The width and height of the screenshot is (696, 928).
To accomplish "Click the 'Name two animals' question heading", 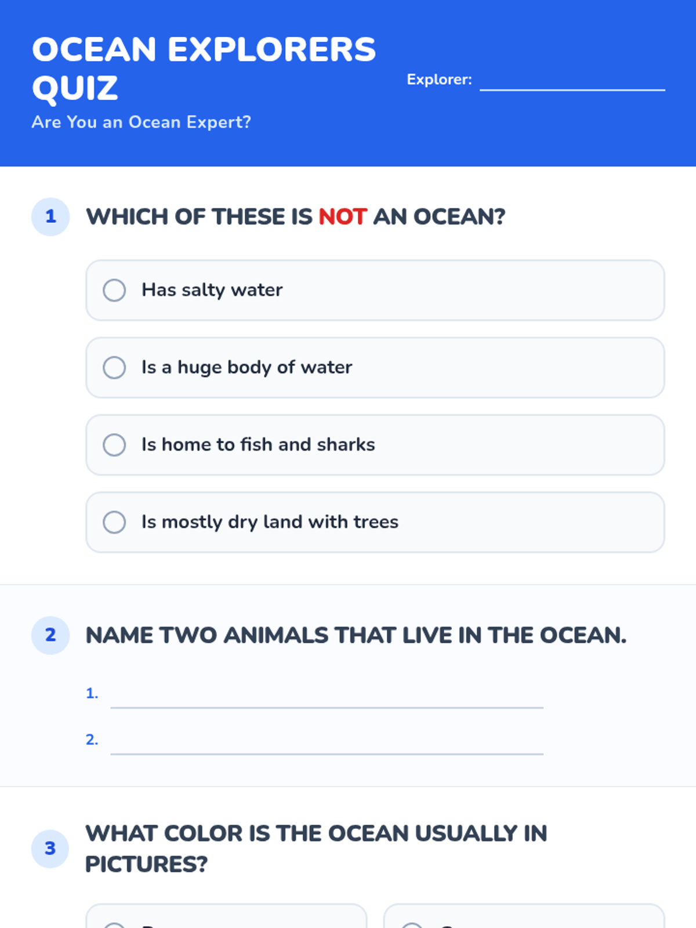I will pyautogui.click(x=356, y=635).
